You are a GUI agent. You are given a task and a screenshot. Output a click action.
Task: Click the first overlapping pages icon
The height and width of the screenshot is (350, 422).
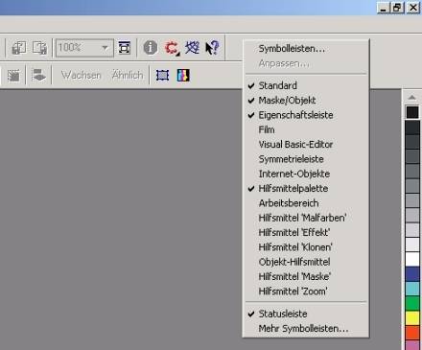19,48
